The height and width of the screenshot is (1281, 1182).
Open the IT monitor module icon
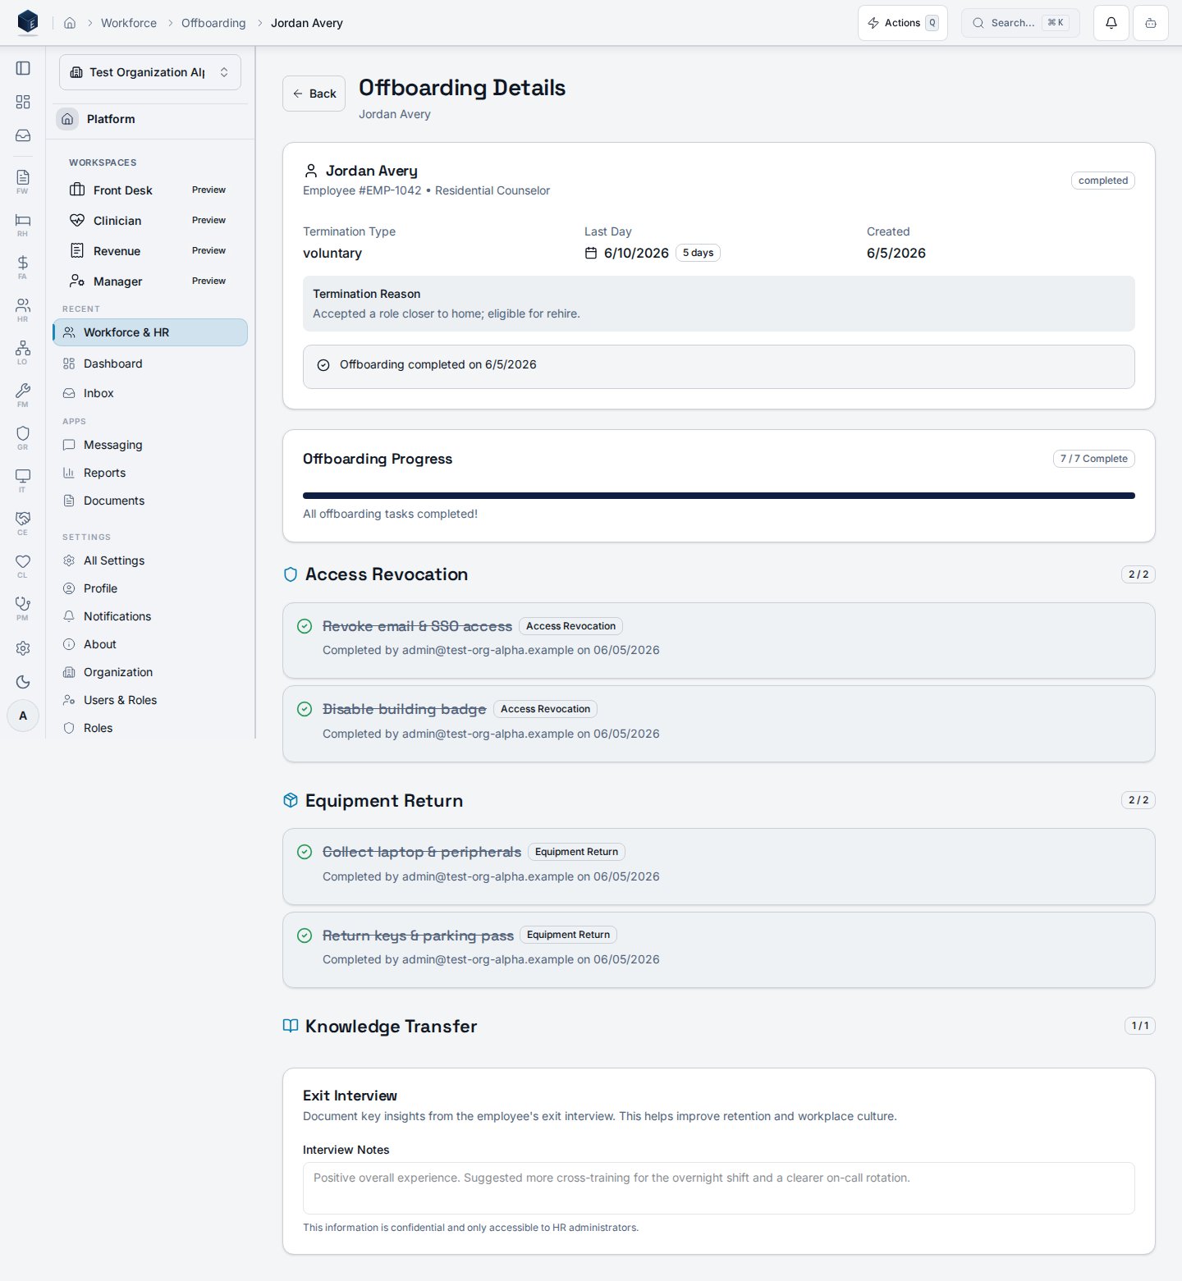(23, 480)
